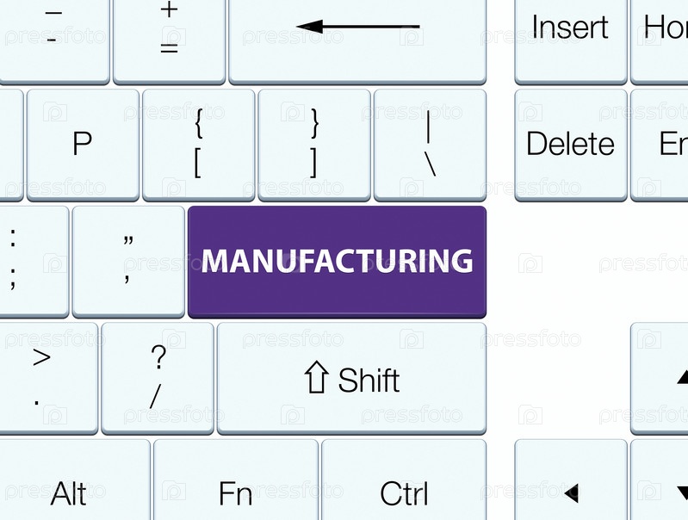Click the Fn key
Image resolution: width=688 pixels, height=520 pixels.
point(235,486)
